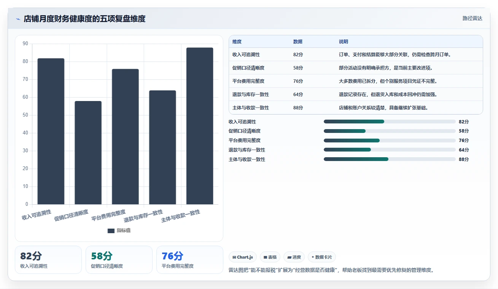
Task: Click the 主体与收款一致性 bar in the chart
Action: coord(200,126)
